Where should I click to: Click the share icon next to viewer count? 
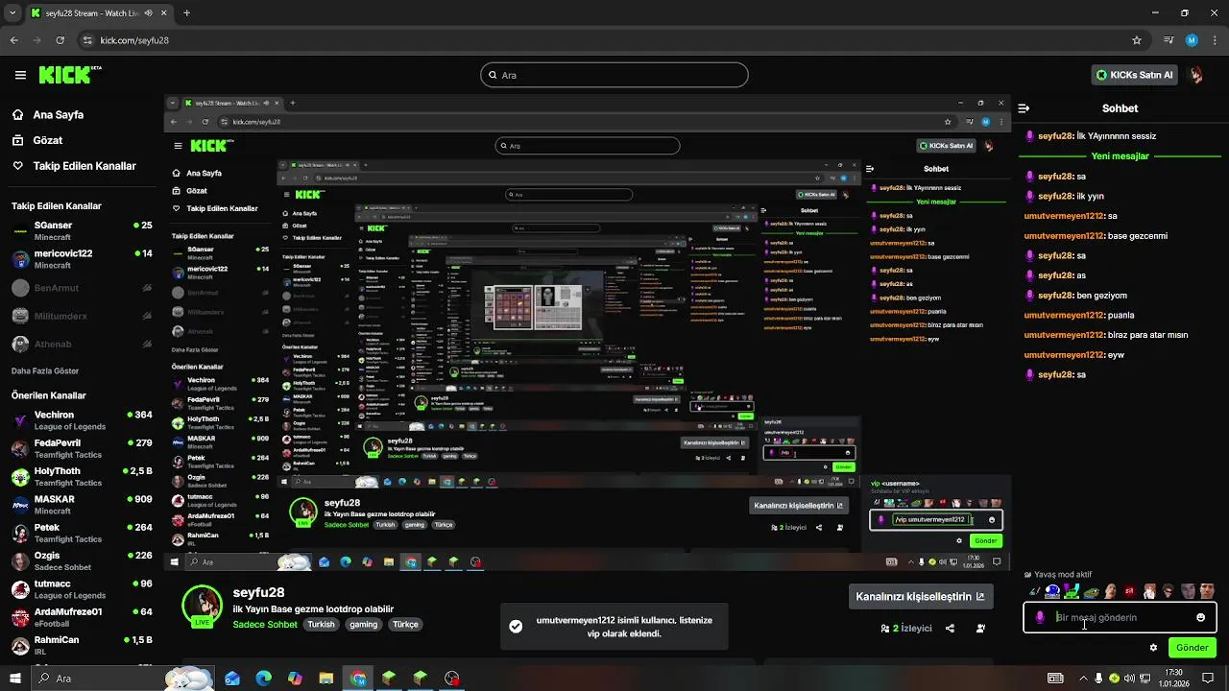tap(950, 629)
